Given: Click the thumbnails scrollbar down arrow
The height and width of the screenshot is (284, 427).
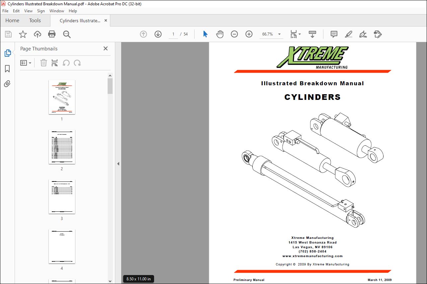Looking at the screenshot, I should pyautogui.click(x=110, y=281).
